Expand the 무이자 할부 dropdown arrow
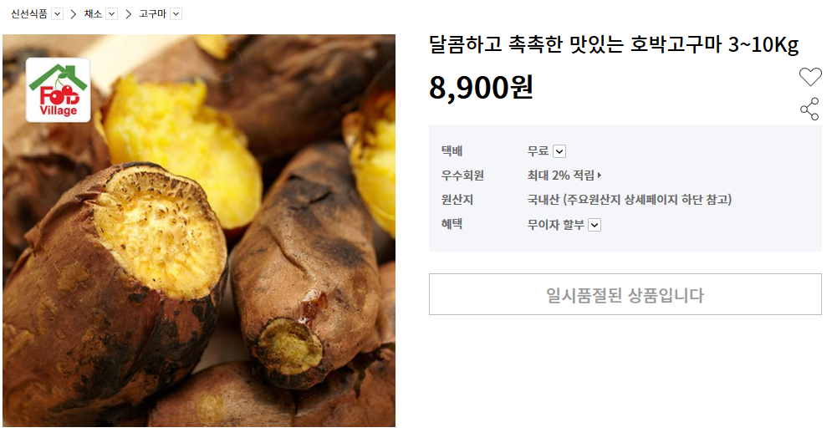The width and height of the screenshot is (837, 443). tap(595, 225)
